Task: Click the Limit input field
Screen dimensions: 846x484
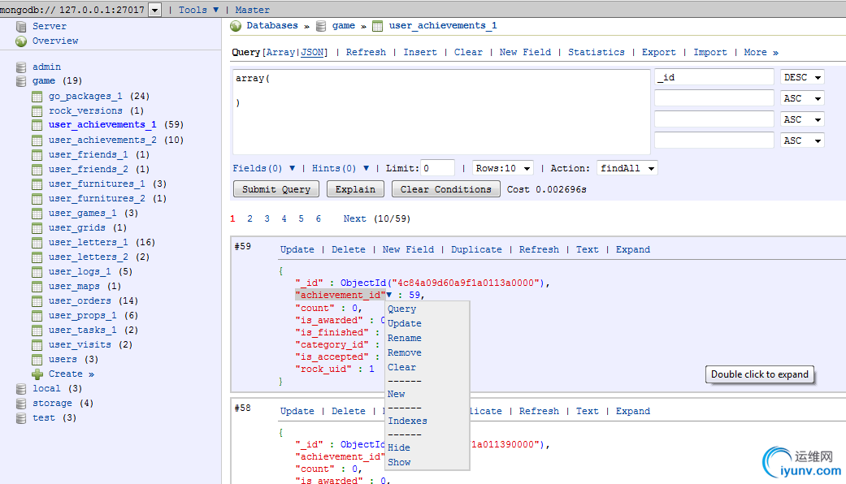Action: click(438, 168)
